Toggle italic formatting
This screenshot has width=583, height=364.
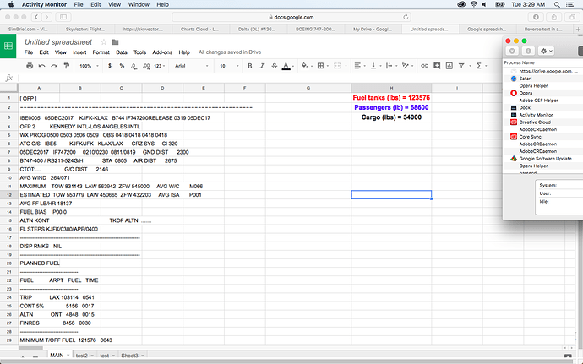262,66
